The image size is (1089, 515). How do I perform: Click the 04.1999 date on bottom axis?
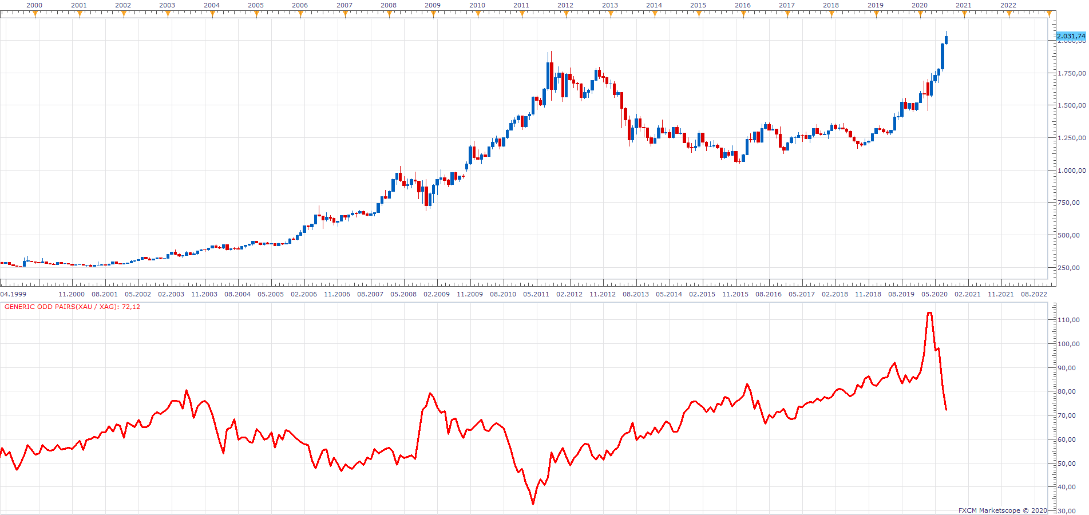click(x=13, y=294)
